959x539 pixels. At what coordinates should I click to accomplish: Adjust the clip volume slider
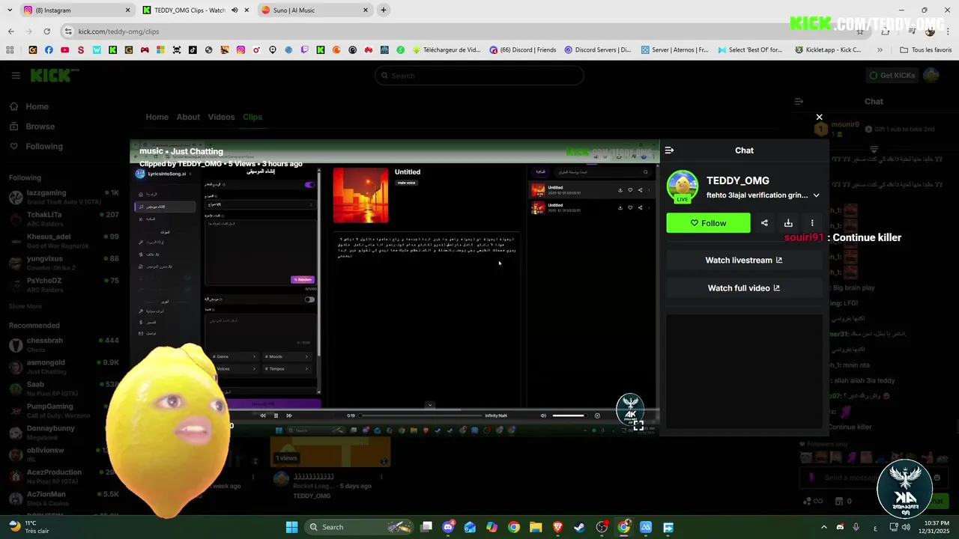click(569, 415)
